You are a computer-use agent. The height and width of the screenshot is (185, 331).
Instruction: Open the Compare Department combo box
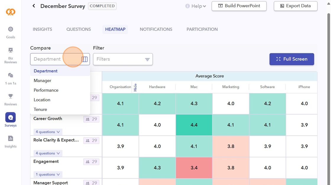click(x=60, y=59)
